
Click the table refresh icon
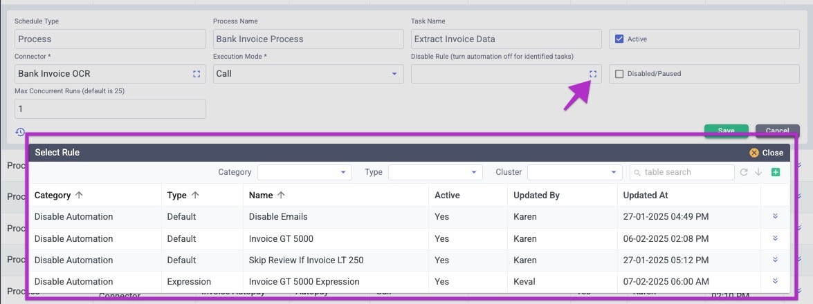click(x=744, y=172)
